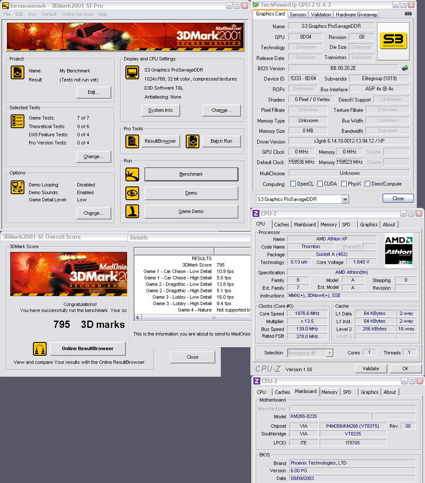Click Change... button in Selected Tests
This screenshot has height=483, width=425.
(x=93, y=157)
